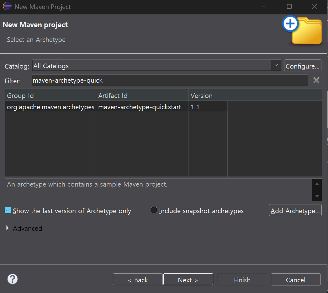The width and height of the screenshot is (328, 293).
Task: Proceed with the Next button
Action: pyautogui.click(x=188, y=279)
